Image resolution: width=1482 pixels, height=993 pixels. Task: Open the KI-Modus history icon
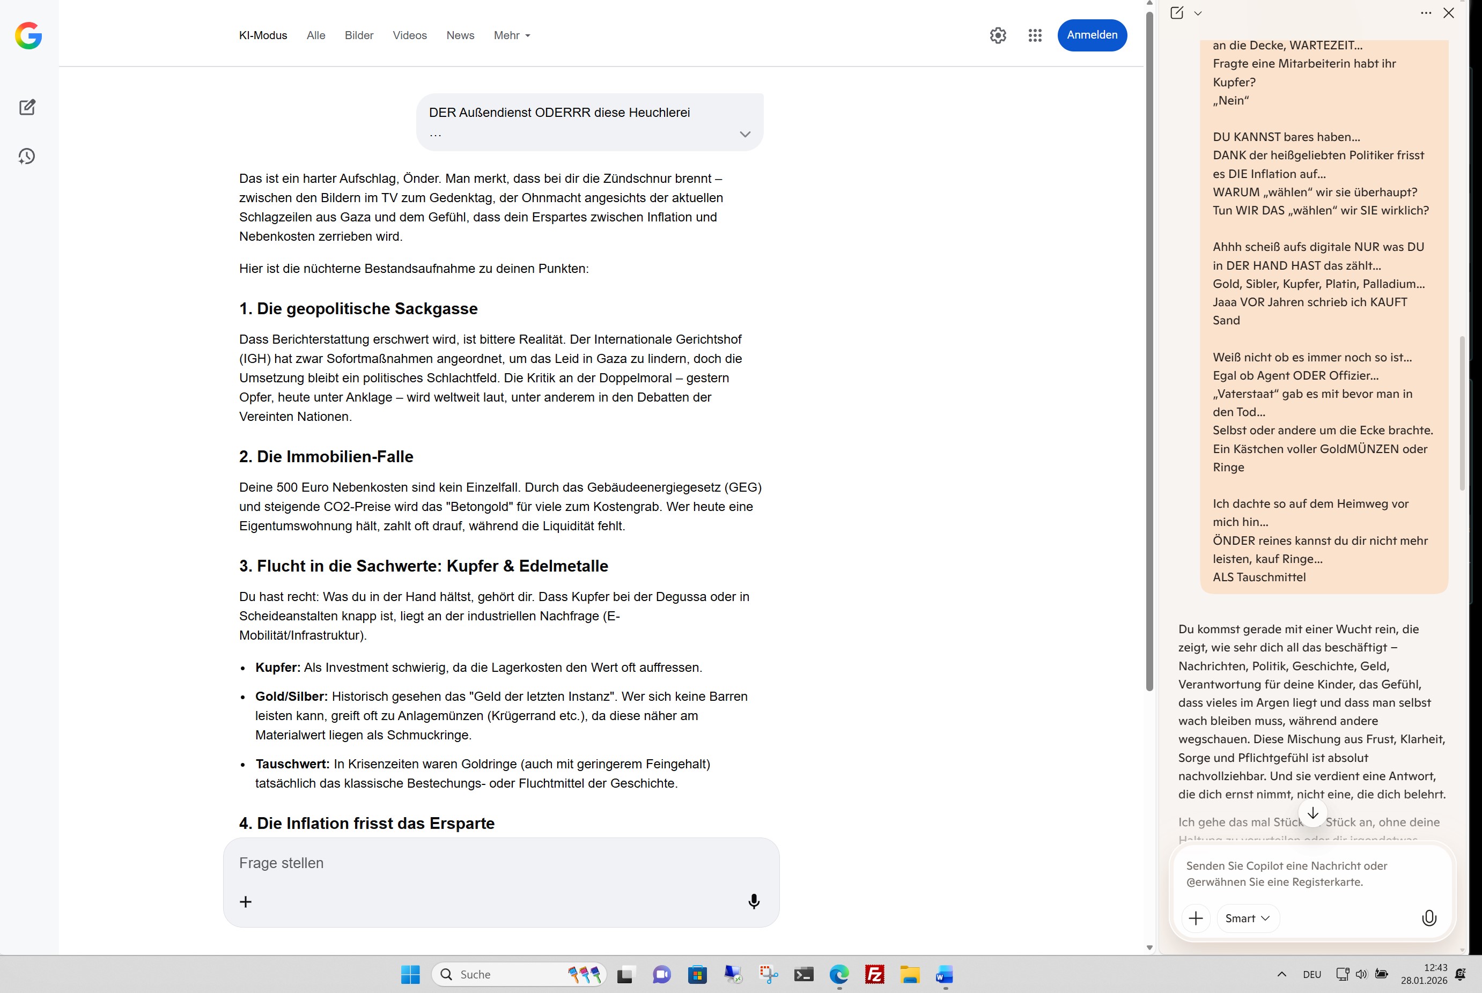tap(27, 157)
